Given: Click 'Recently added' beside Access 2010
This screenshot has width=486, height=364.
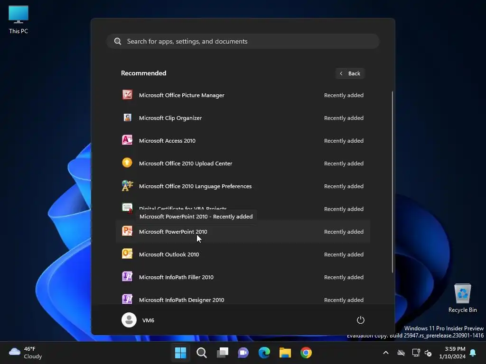Looking at the screenshot, I should [344, 140].
